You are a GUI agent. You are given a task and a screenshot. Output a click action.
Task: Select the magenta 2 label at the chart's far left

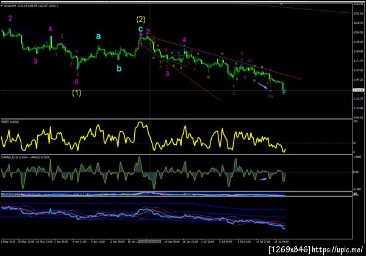(10, 18)
